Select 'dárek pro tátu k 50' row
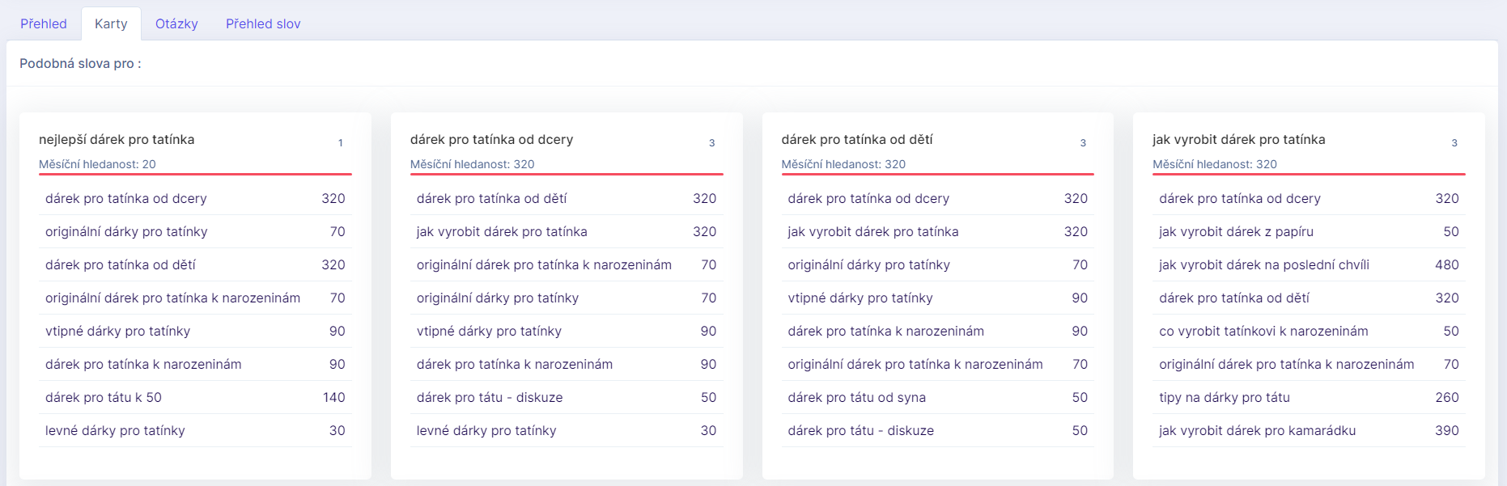Image resolution: width=1507 pixels, height=486 pixels. [x=104, y=397]
